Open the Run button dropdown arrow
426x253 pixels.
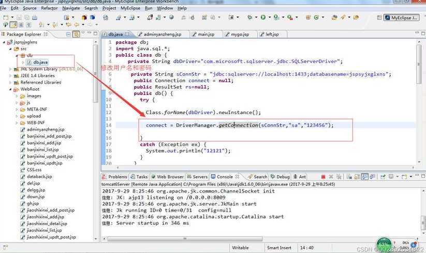tap(270, 18)
